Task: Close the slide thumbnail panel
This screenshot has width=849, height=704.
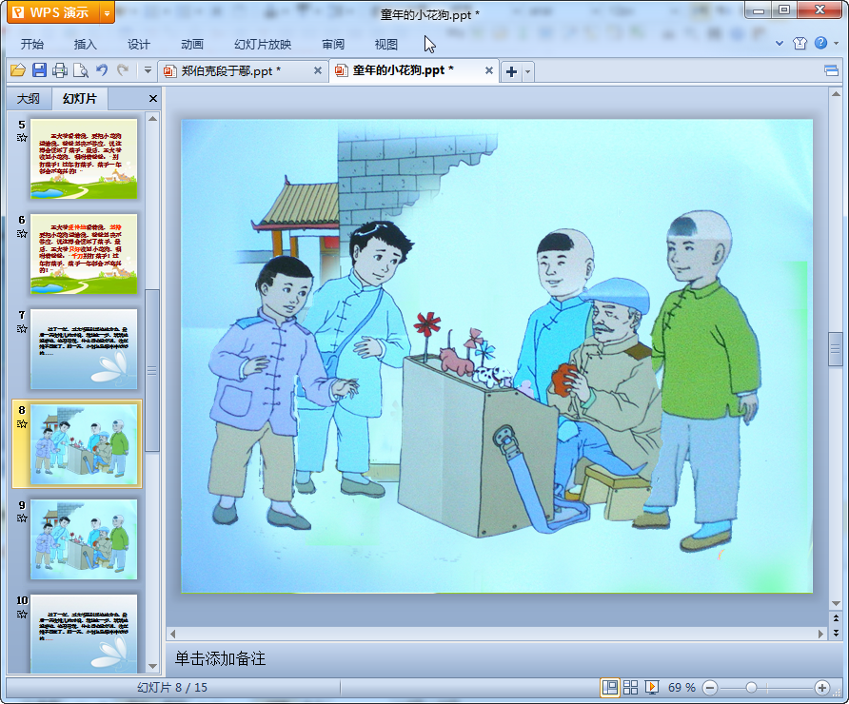Action: point(153,99)
